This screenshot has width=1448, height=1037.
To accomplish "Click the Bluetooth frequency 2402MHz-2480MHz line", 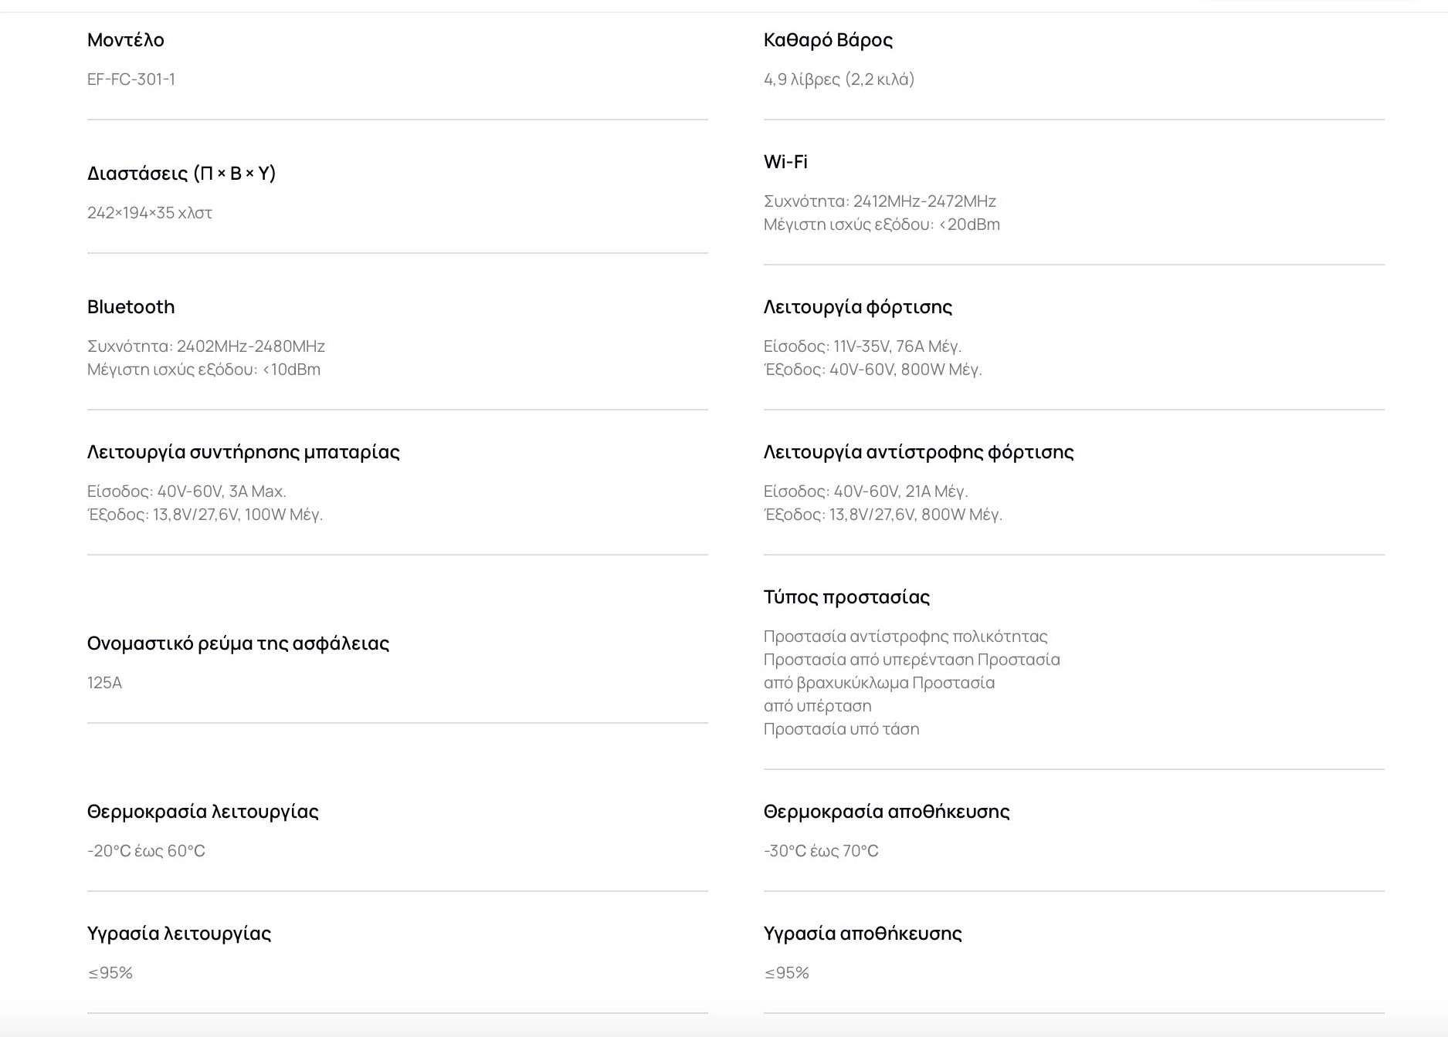I will pos(206,346).
